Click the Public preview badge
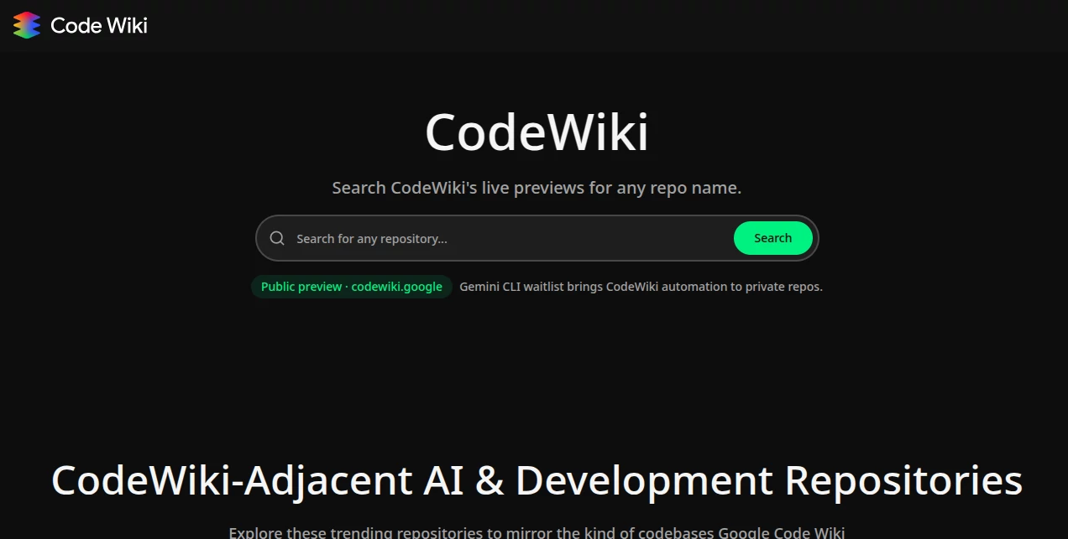Viewport: 1068px width, 539px height. pyautogui.click(x=351, y=287)
